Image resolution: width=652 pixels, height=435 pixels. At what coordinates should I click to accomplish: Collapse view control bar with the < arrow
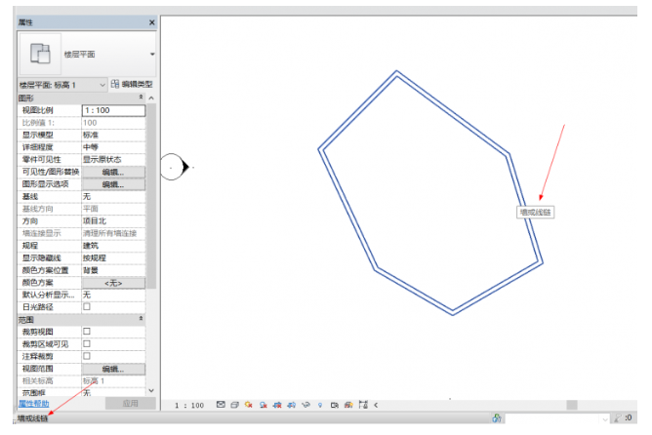click(376, 405)
